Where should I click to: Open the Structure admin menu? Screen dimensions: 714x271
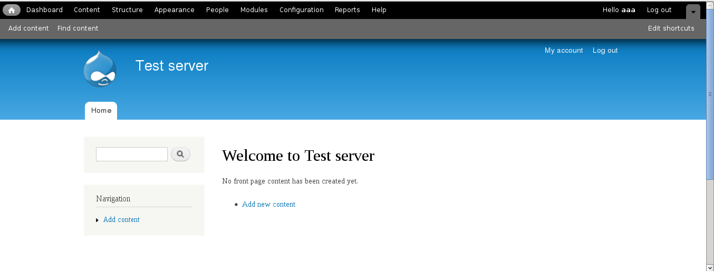coord(127,10)
